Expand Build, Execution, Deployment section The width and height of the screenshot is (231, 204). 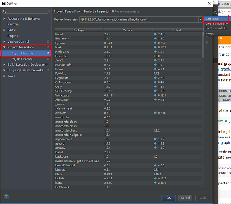point(4,64)
